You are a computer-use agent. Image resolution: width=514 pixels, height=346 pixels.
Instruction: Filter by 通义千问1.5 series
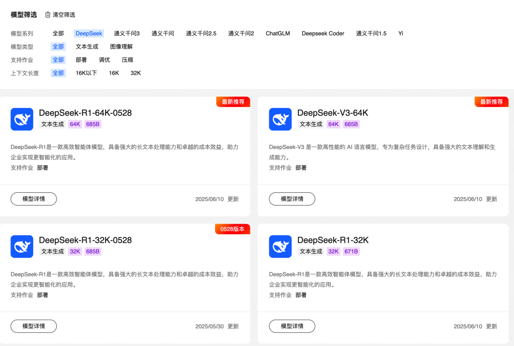[x=371, y=33]
